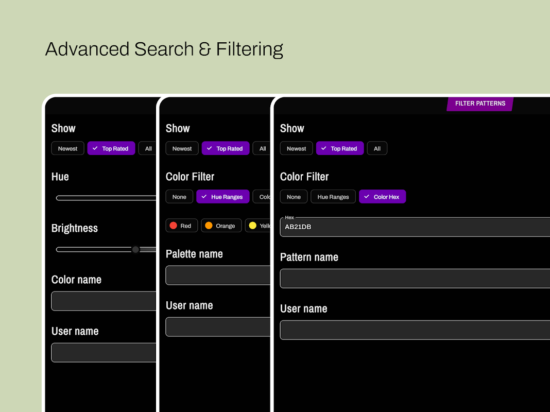Toggle Top Rated in the middle panel
The height and width of the screenshot is (412, 550).
pyautogui.click(x=225, y=148)
